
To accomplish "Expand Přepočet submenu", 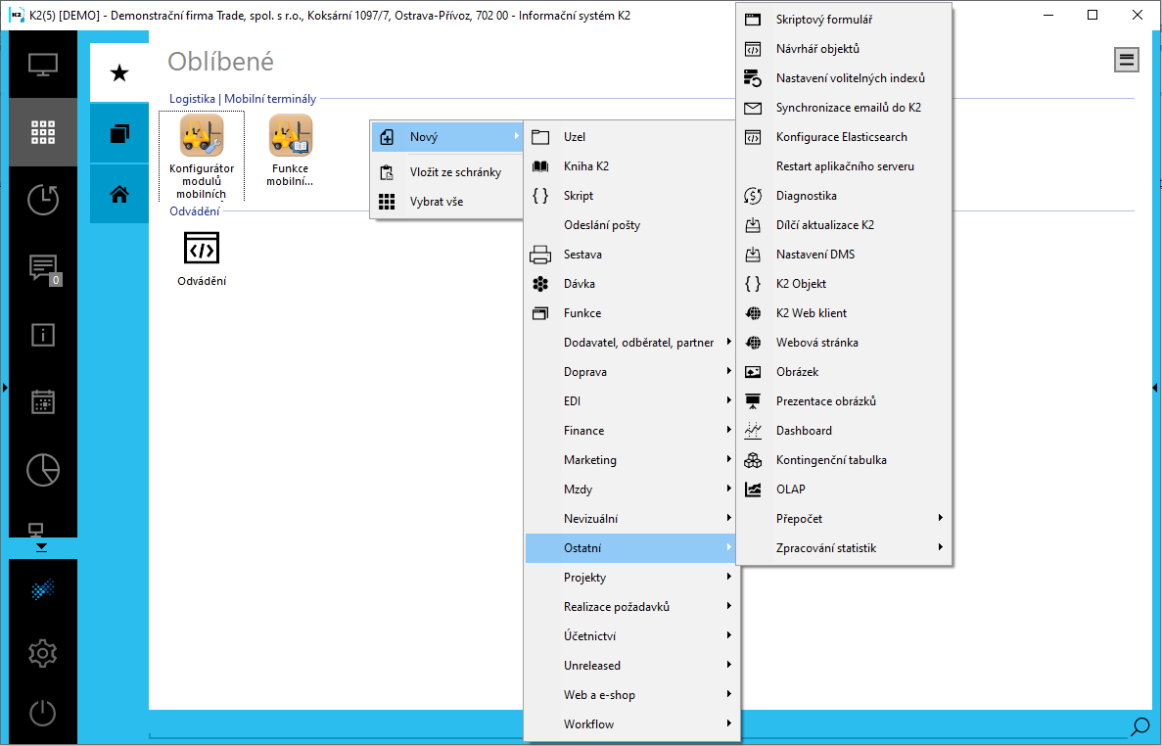I will [x=844, y=519].
